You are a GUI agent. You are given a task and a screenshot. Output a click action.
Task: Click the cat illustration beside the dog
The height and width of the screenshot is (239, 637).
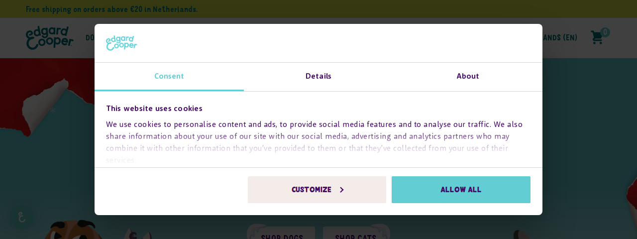pos(137,234)
